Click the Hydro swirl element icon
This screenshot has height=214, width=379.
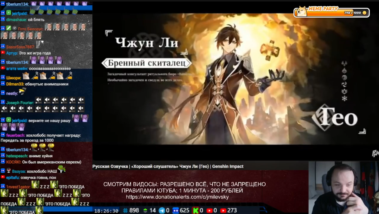click(344, 78)
